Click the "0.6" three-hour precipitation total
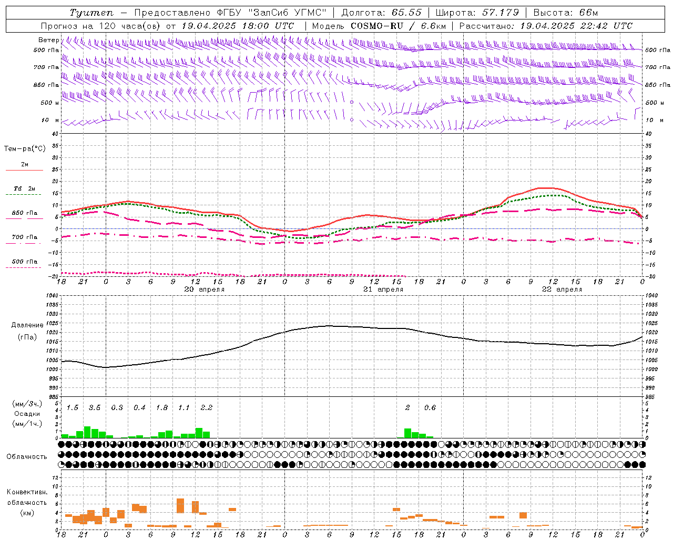 (x=430, y=408)
